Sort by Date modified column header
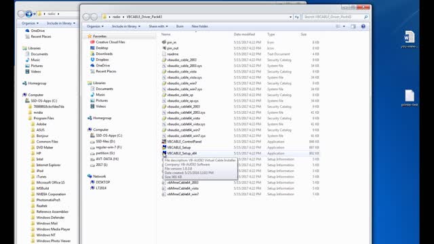The image size is (434, 244). click(244, 35)
